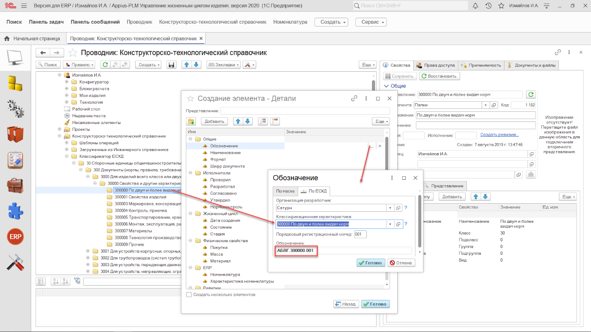The image size is (591, 332).
Task: Click the save diskette icon in Explorer toolbar
Action: pos(171,65)
